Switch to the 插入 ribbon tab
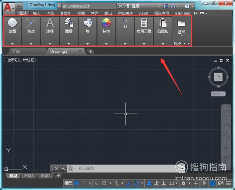 coord(36,14)
